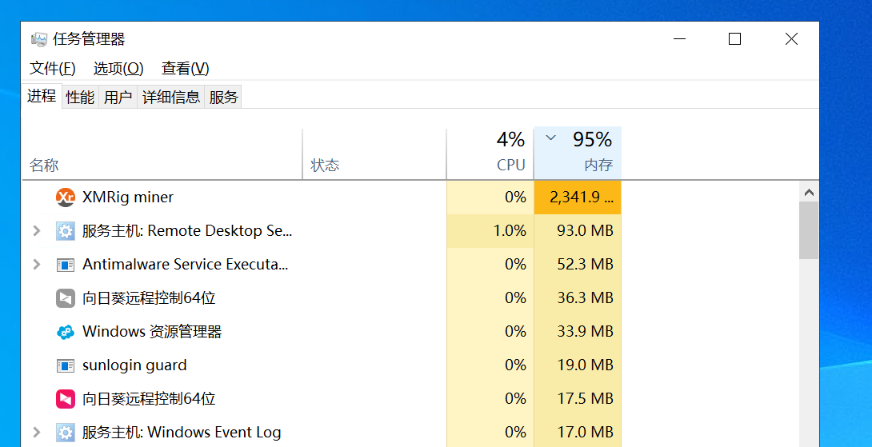Expand the Antimalware Service Executable row

click(x=36, y=265)
